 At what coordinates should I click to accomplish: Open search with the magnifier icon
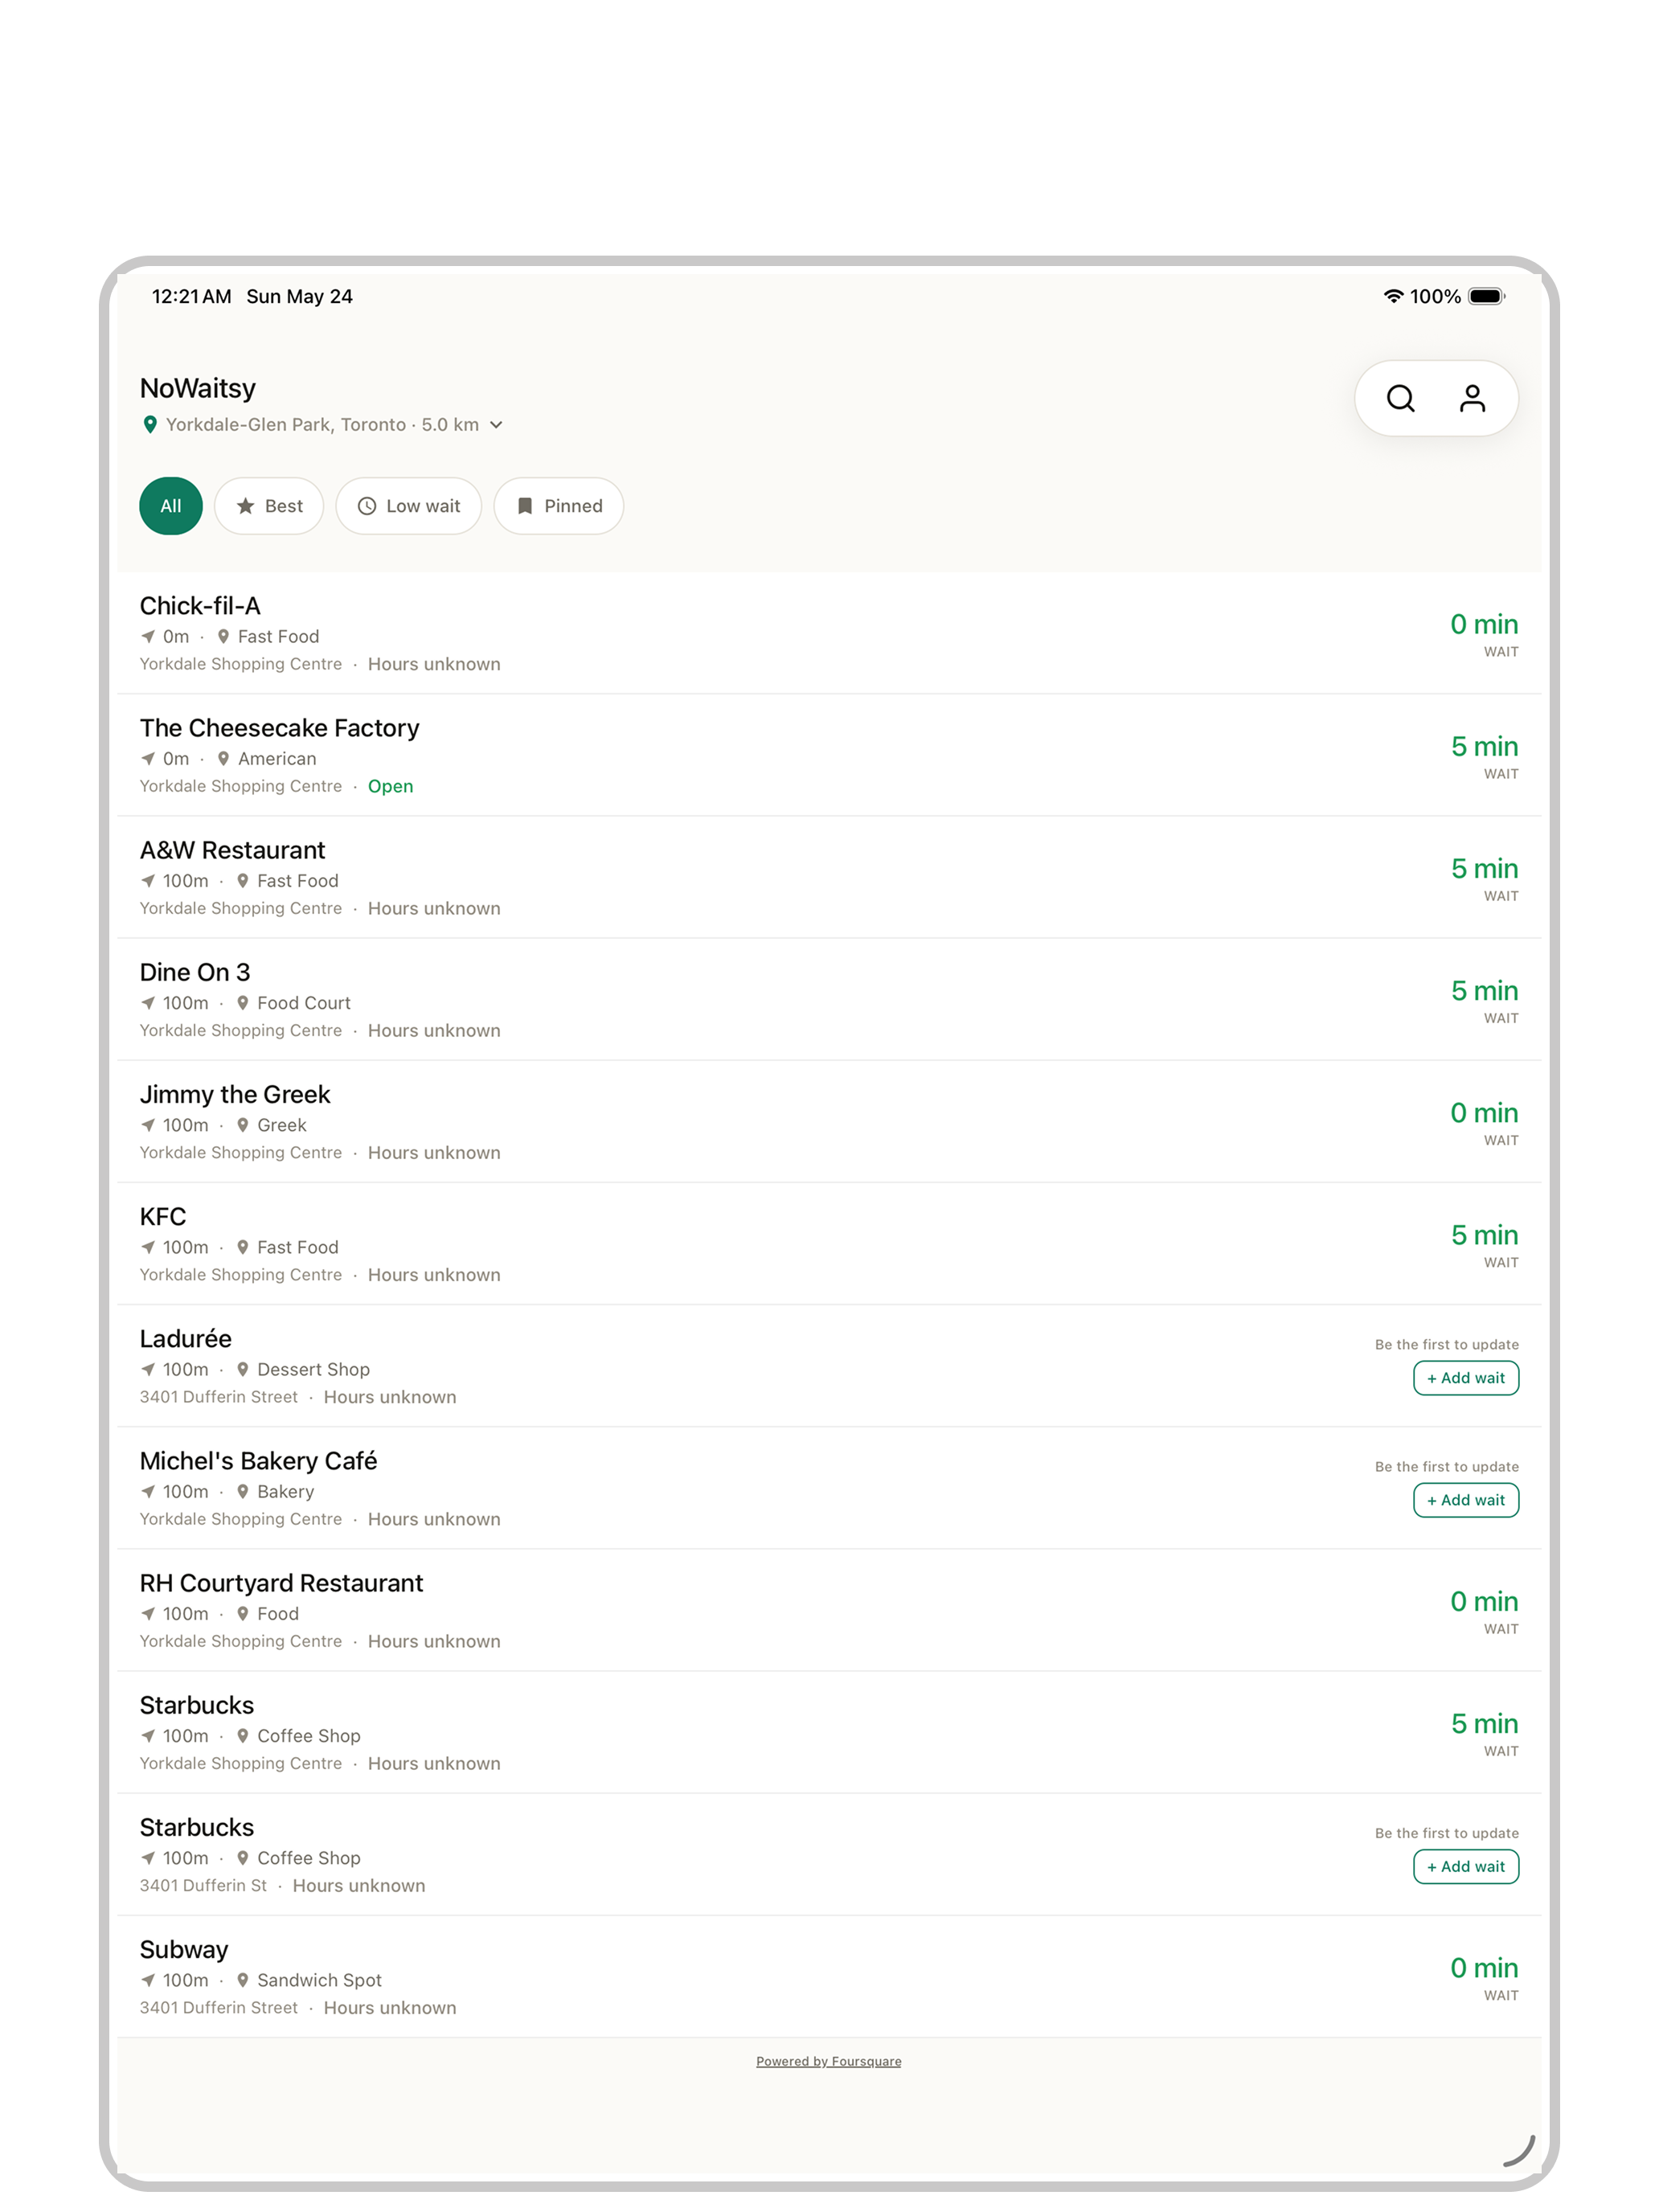click(1400, 398)
